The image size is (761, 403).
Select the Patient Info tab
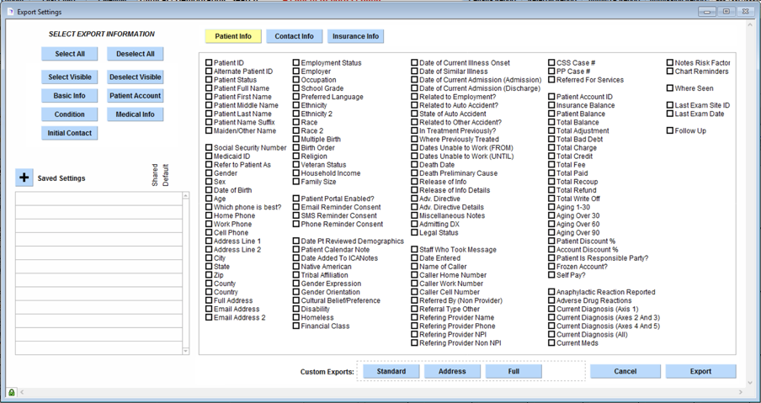click(233, 36)
